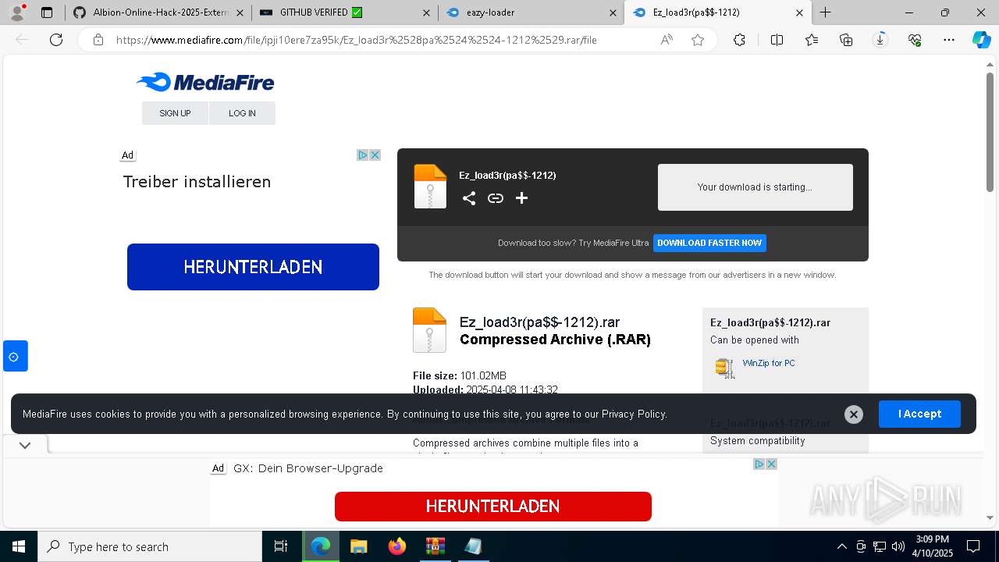Open the Privacy Policy link
The width and height of the screenshot is (999, 562).
click(x=634, y=414)
